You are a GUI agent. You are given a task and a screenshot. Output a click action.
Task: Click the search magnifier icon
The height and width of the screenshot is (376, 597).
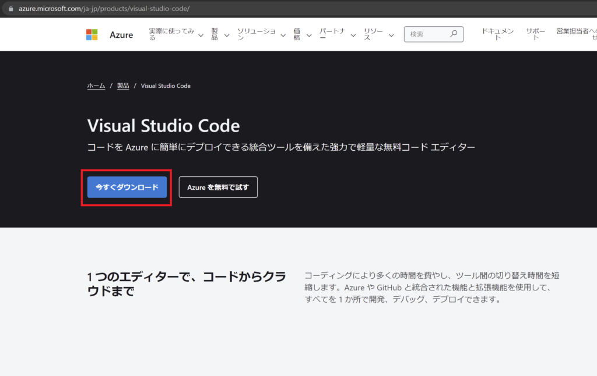tap(454, 34)
